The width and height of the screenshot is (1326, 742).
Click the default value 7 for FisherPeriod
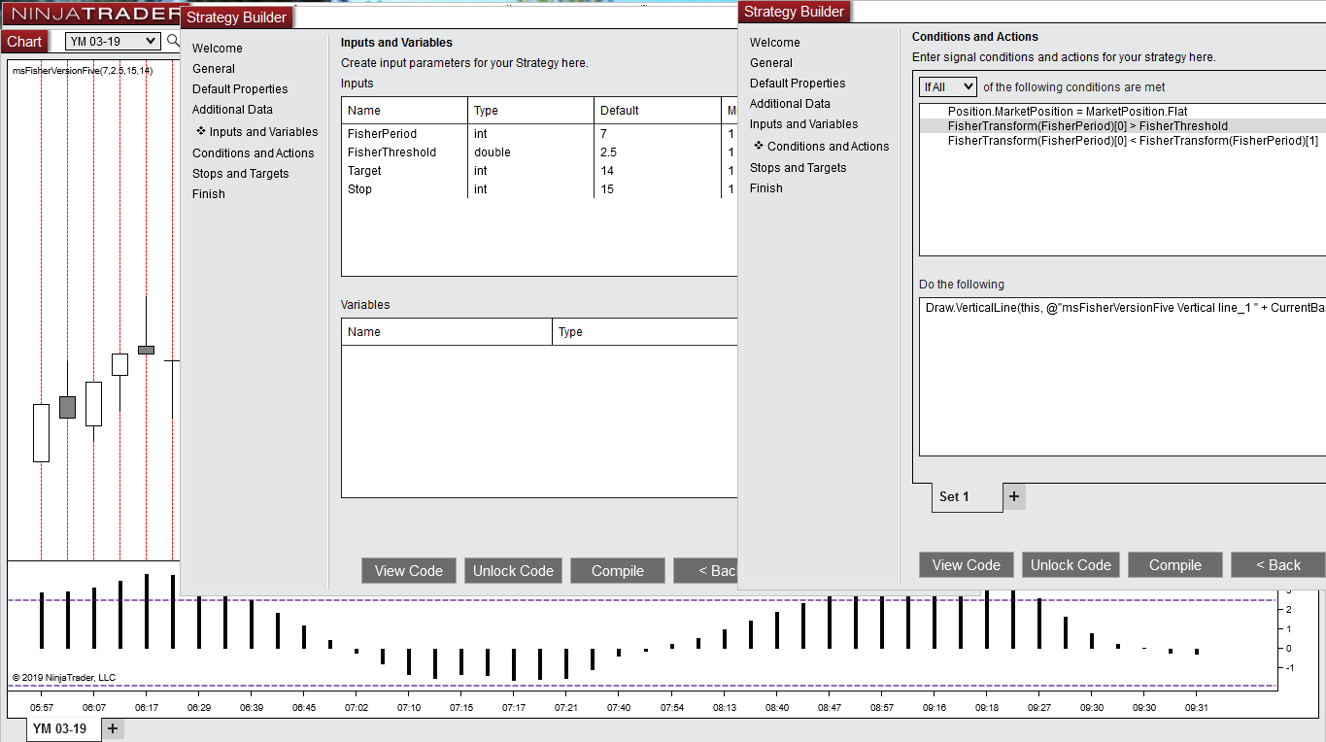[x=604, y=134]
